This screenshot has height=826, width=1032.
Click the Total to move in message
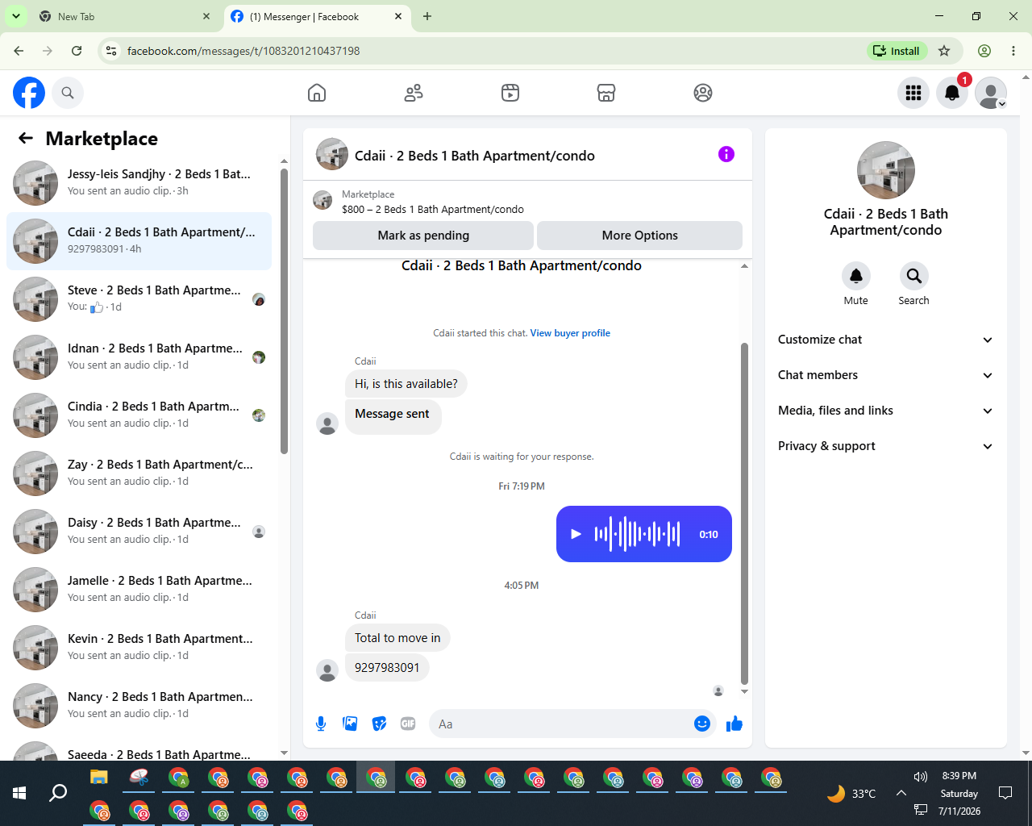[x=397, y=638]
